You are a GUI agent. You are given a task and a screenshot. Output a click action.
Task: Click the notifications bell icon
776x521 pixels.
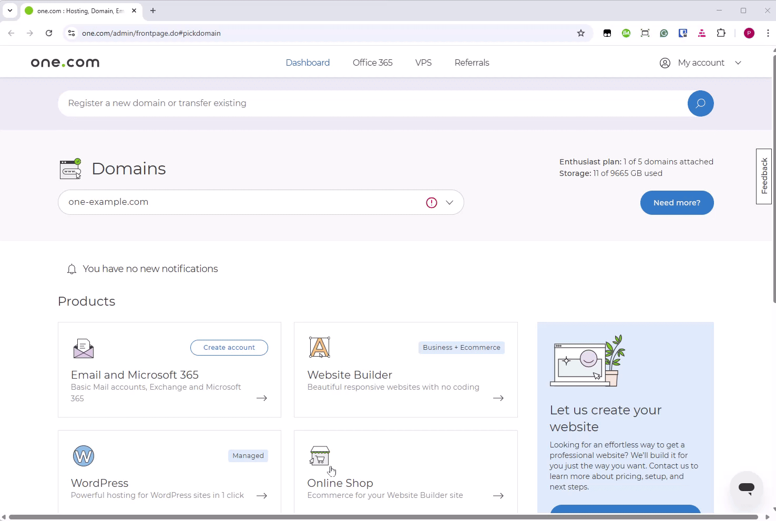[72, 269]
